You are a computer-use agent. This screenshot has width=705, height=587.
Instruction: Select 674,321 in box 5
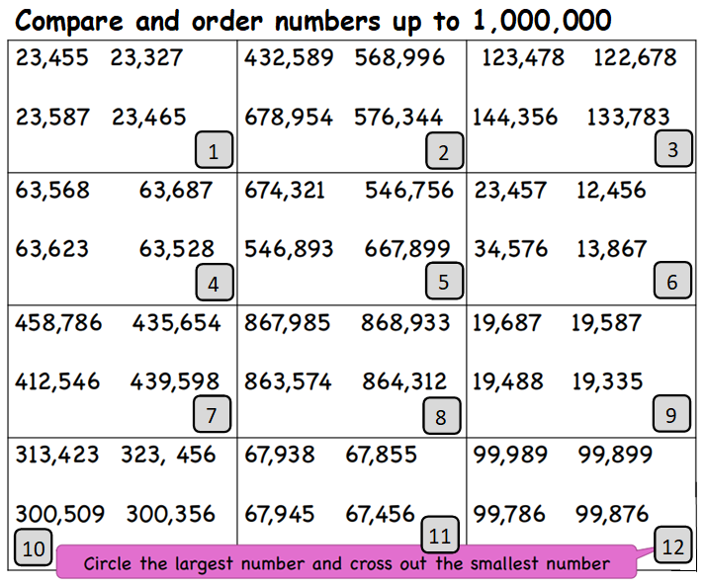point(285,190)
